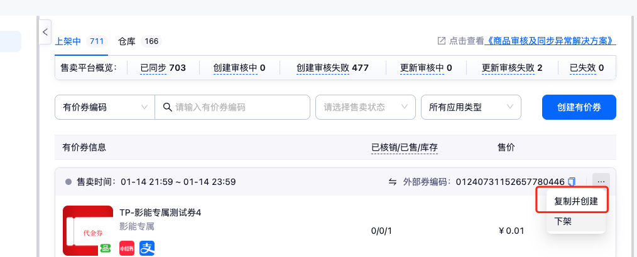637x257 pixels.
Task: Collapse the left sidebar with the arrow
Action: [45, 31]
